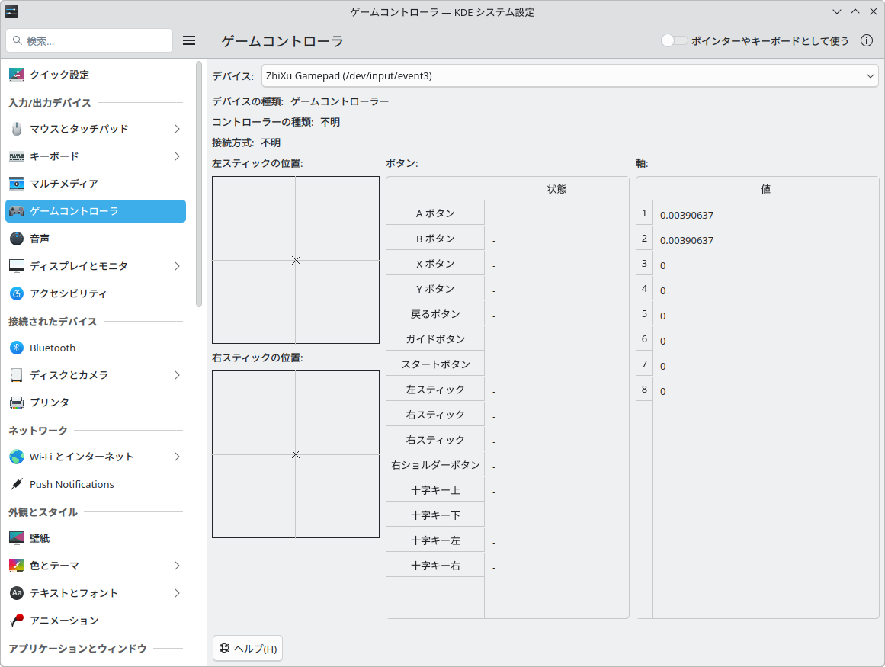Click axis row number 8
Image resolution: width=885 pixels, height=667 pixels.
tap(644, 390)
